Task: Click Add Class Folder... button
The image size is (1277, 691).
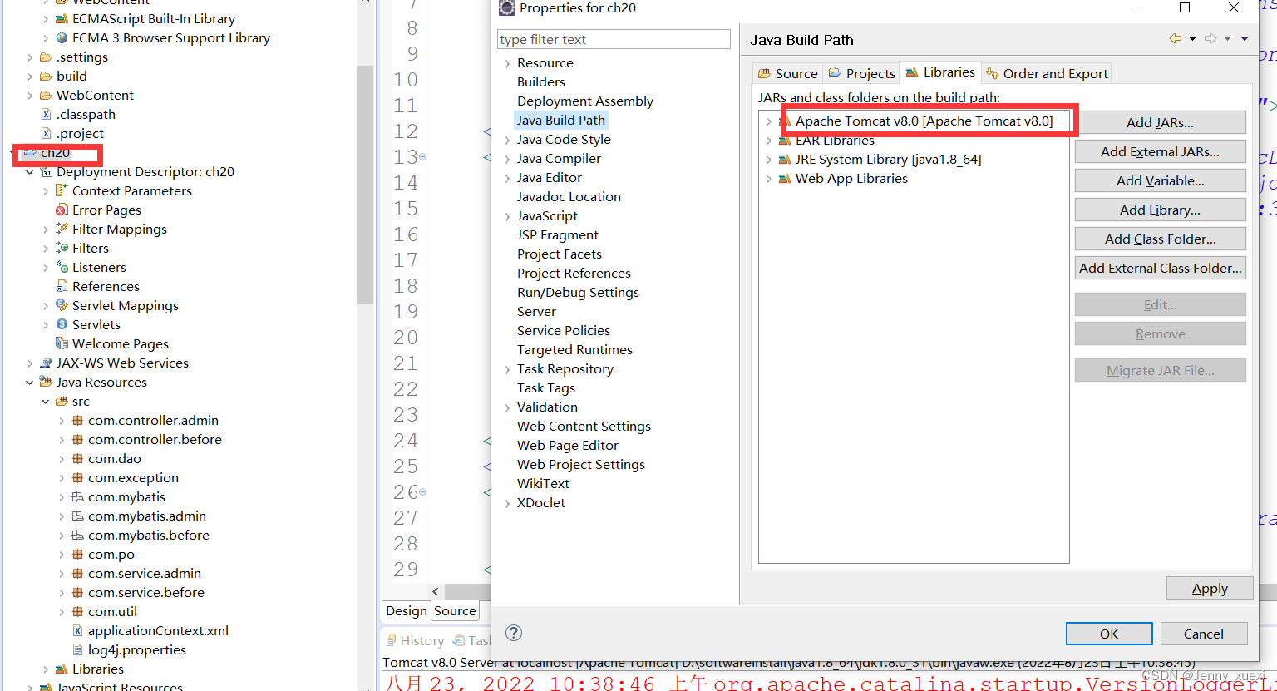Action: [1160, 239]
